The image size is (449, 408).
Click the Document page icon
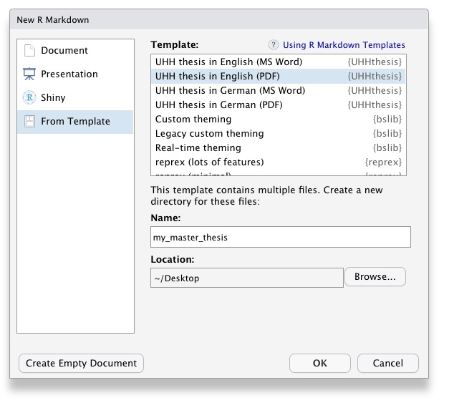(x=29, y=50)
